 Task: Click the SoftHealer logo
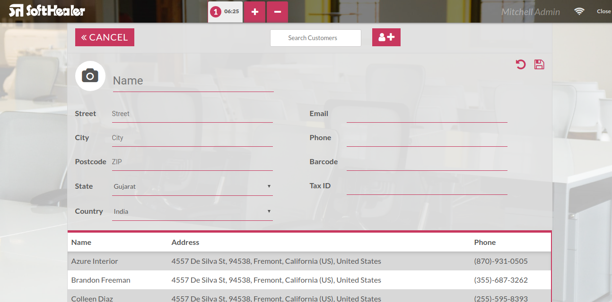click(47, 10)
